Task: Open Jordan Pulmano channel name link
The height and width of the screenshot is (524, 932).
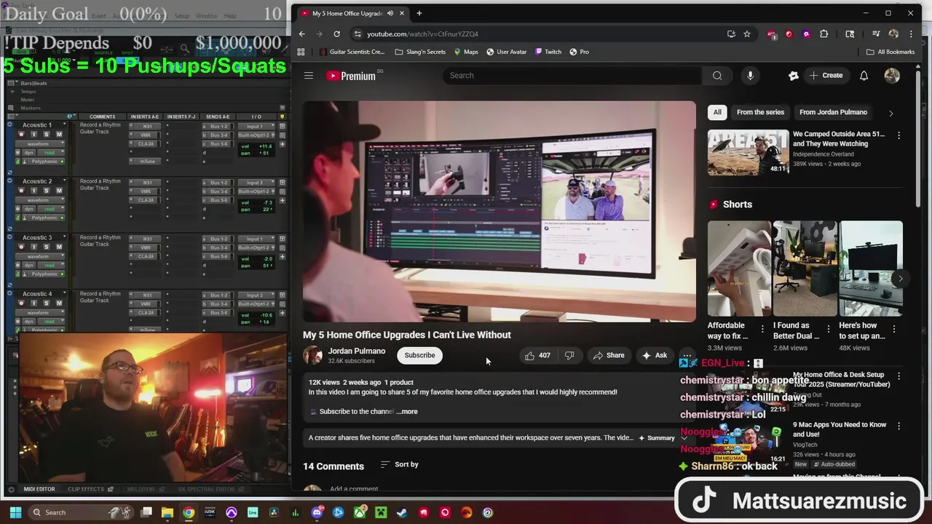Action: point(357,351)
